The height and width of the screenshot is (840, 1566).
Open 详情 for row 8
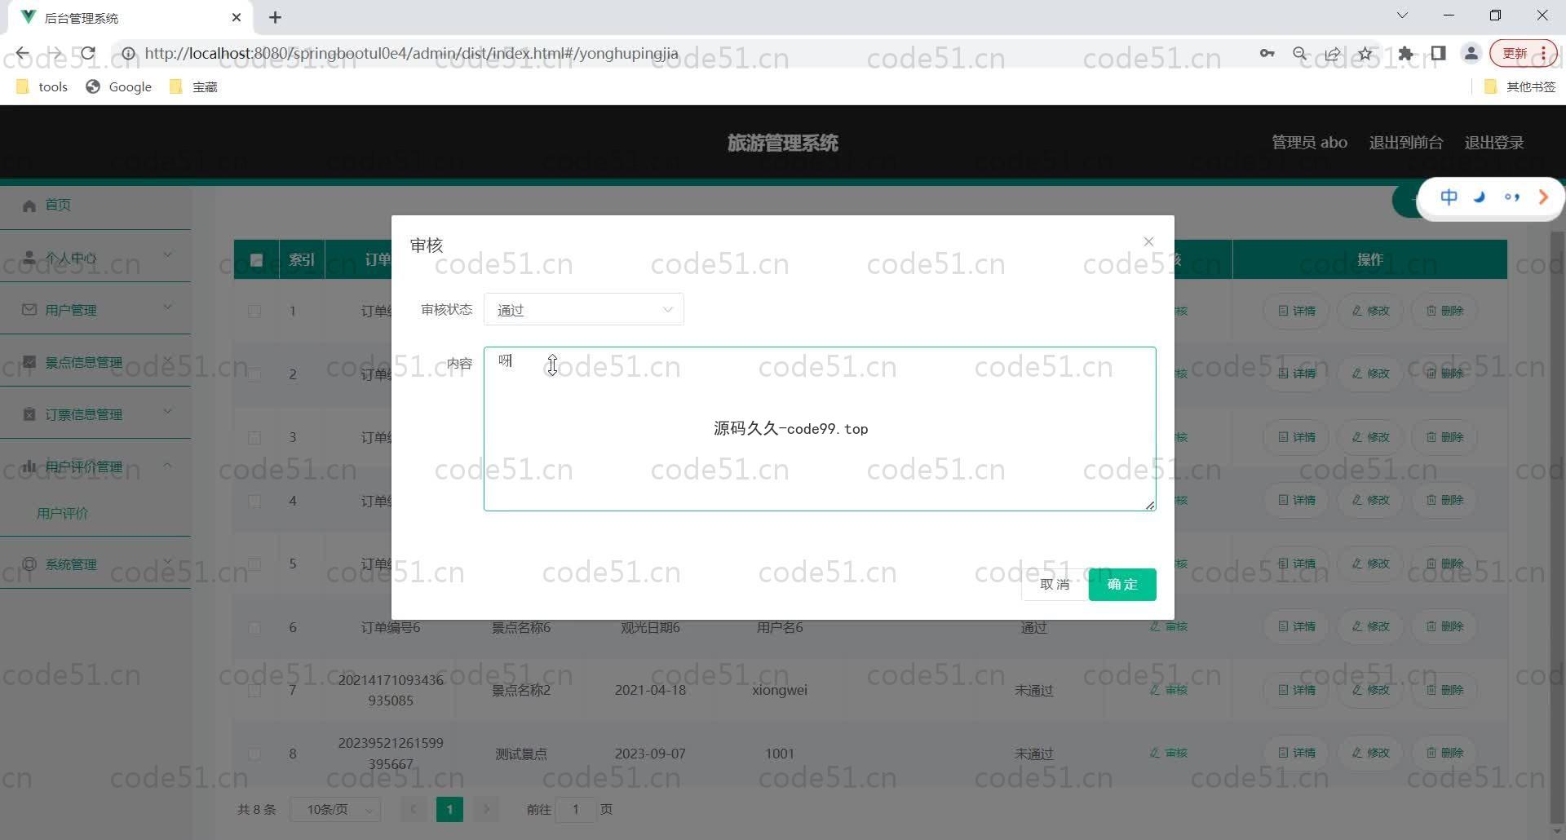point(1297,753)
